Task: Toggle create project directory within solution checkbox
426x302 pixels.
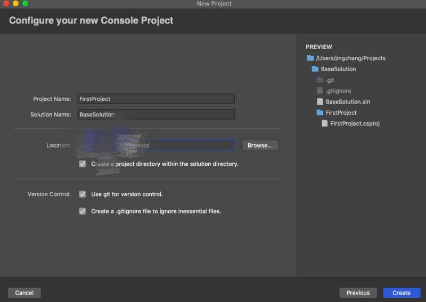Action: 83,164
